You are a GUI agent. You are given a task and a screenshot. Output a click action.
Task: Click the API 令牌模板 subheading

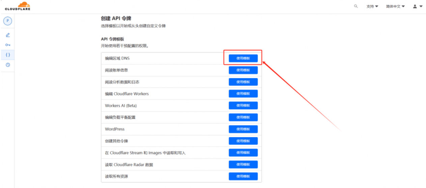(113, 39)
